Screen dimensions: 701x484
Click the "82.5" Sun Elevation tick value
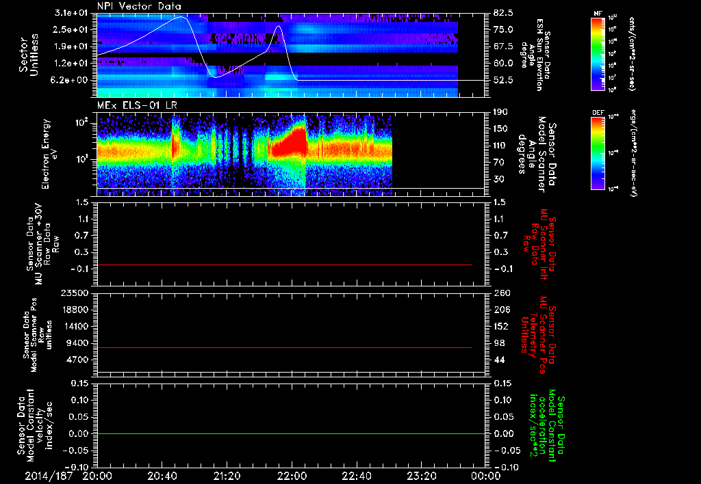point(503,13)
